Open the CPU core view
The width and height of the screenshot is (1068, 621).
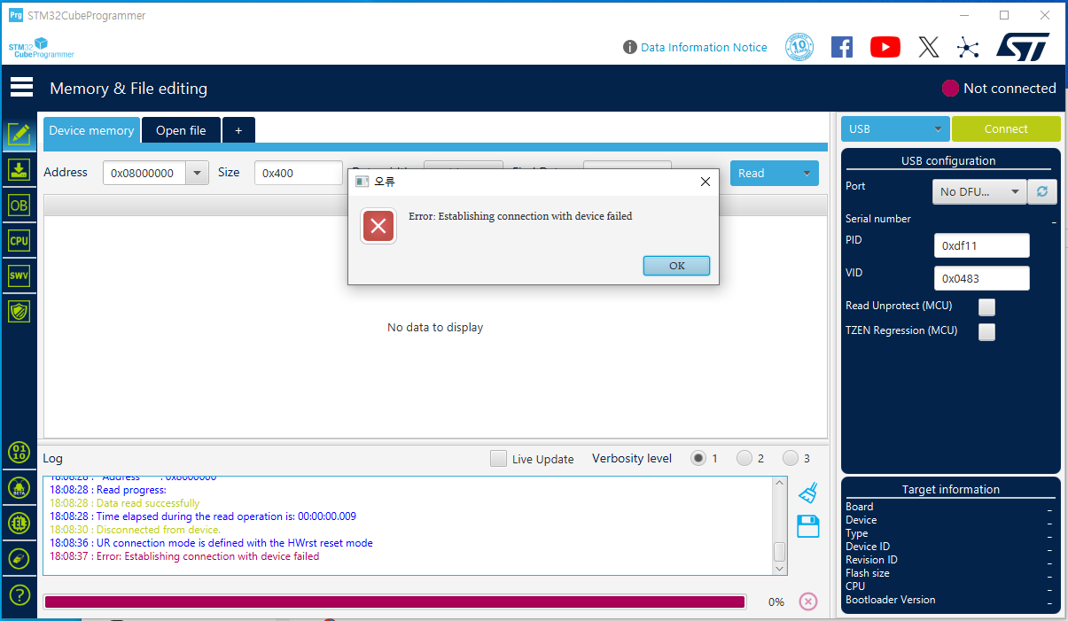pos(19,240)
